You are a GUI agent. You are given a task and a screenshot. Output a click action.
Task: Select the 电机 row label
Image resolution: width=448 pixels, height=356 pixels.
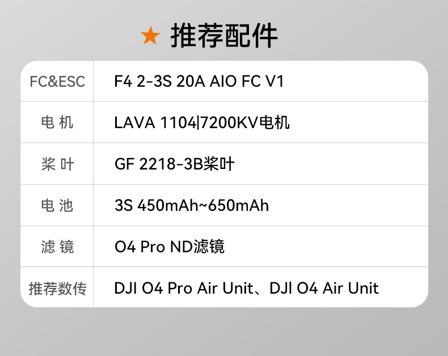[x=57, y=122]
